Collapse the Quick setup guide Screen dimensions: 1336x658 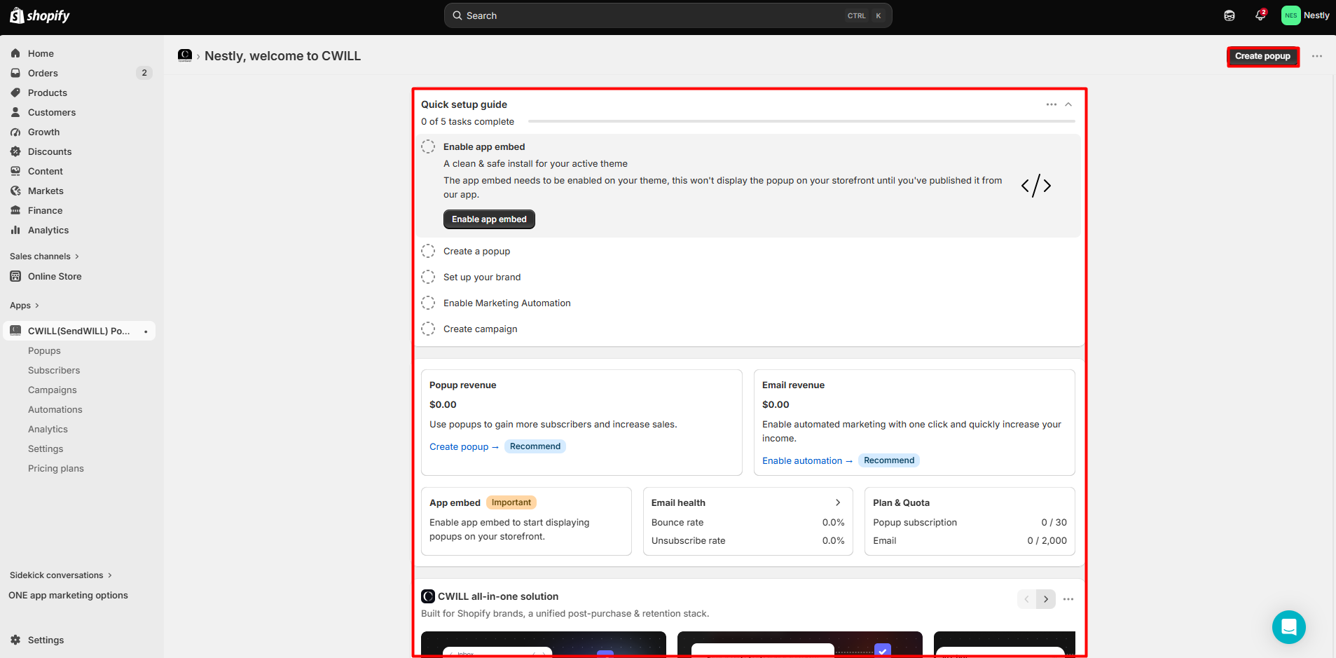[1068, 104]
